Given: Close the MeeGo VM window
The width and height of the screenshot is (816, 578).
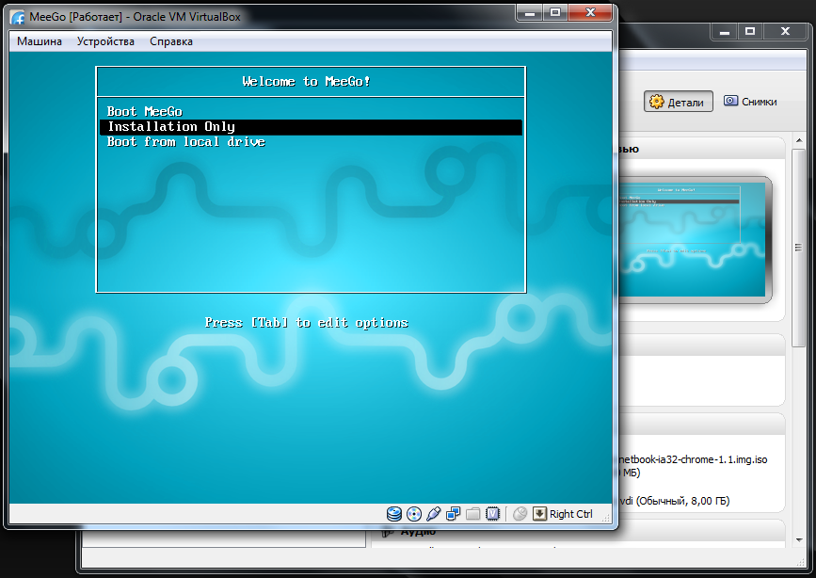Looking at the screenshot, I should click(590, 12).
